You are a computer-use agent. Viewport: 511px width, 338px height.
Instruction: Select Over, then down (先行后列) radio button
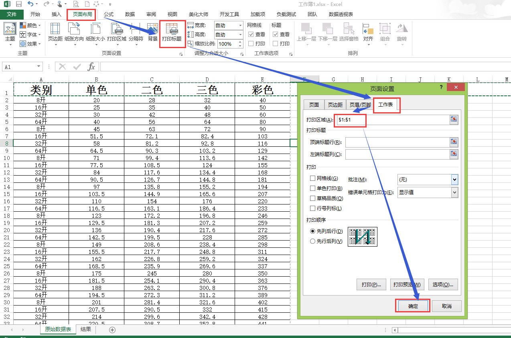click(313, 241)
